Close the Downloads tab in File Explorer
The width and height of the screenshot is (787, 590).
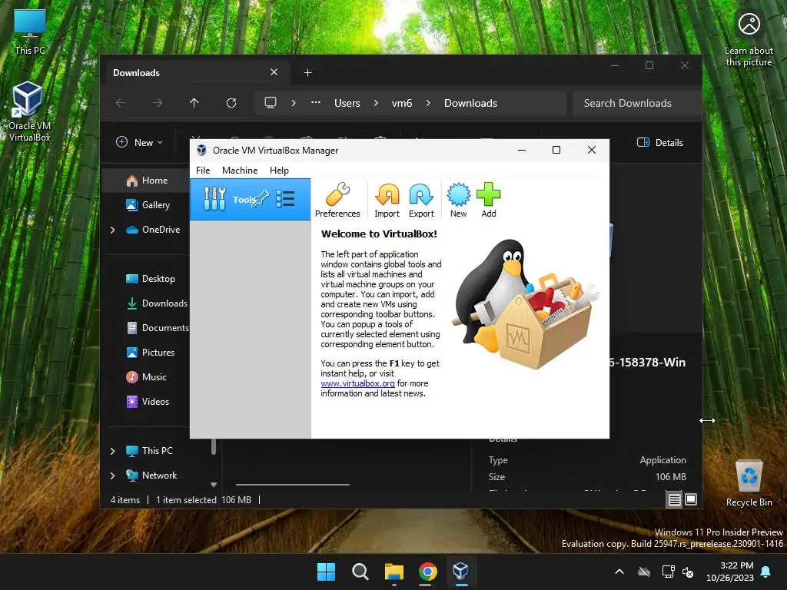tap(274, 72)
